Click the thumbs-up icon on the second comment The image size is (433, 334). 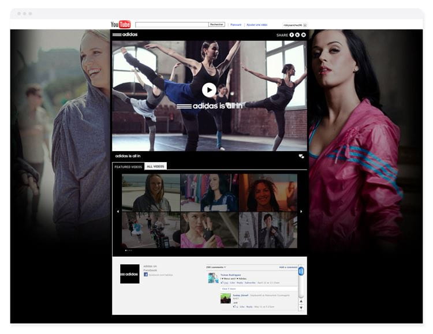click(x=234, y=307)
